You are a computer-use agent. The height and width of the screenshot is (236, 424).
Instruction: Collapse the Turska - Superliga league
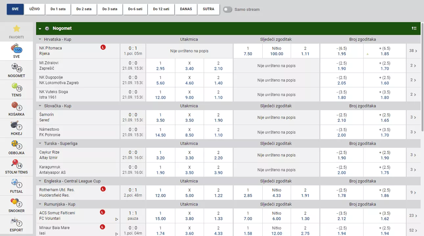coord(40,144)
